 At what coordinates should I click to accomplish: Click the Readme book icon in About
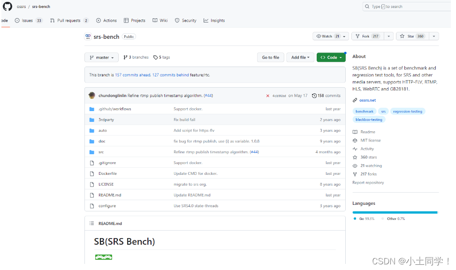(355, 132)
